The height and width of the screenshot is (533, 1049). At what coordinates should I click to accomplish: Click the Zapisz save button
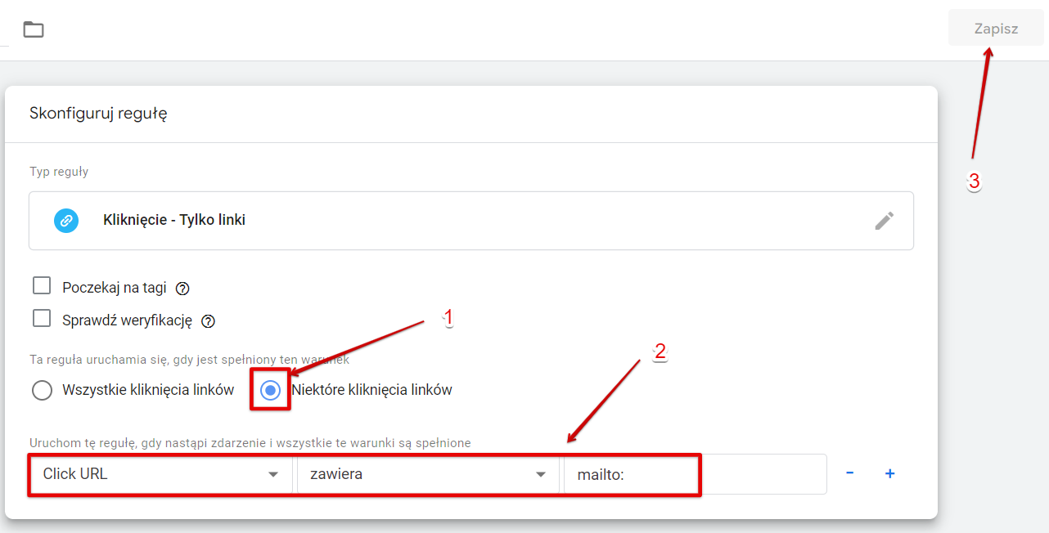coord(996,29)
